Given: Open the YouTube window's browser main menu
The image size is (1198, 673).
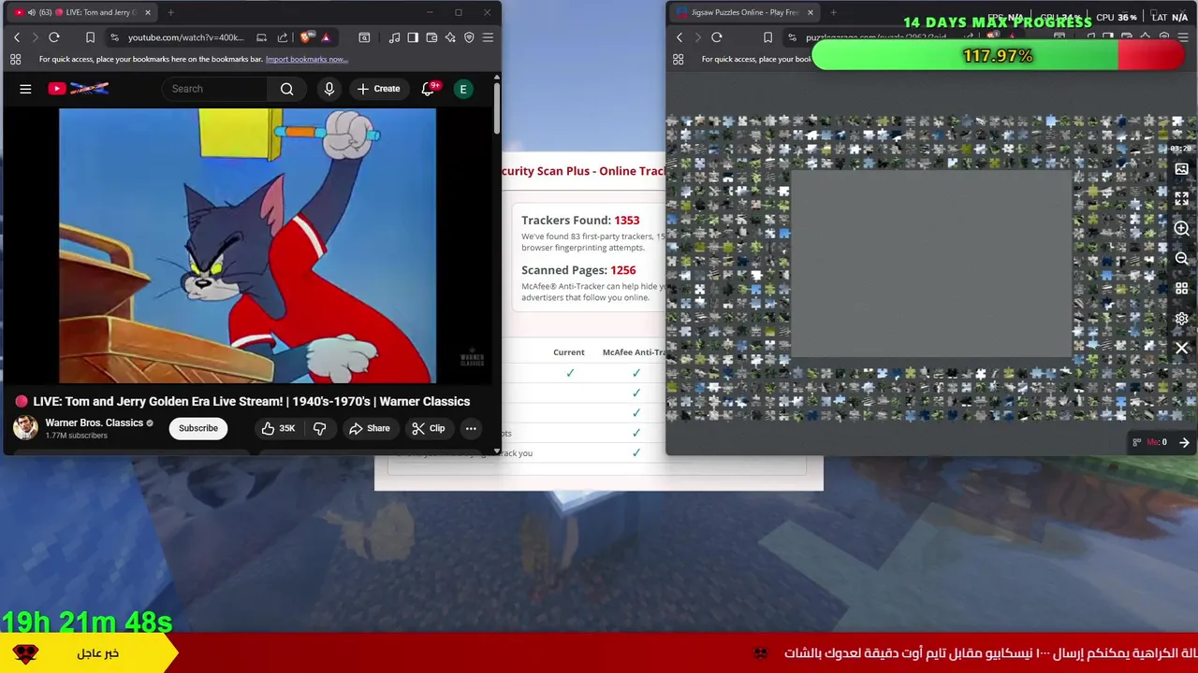Looking at the screenshot, I should pyautogui.click(x=488, y=37).
